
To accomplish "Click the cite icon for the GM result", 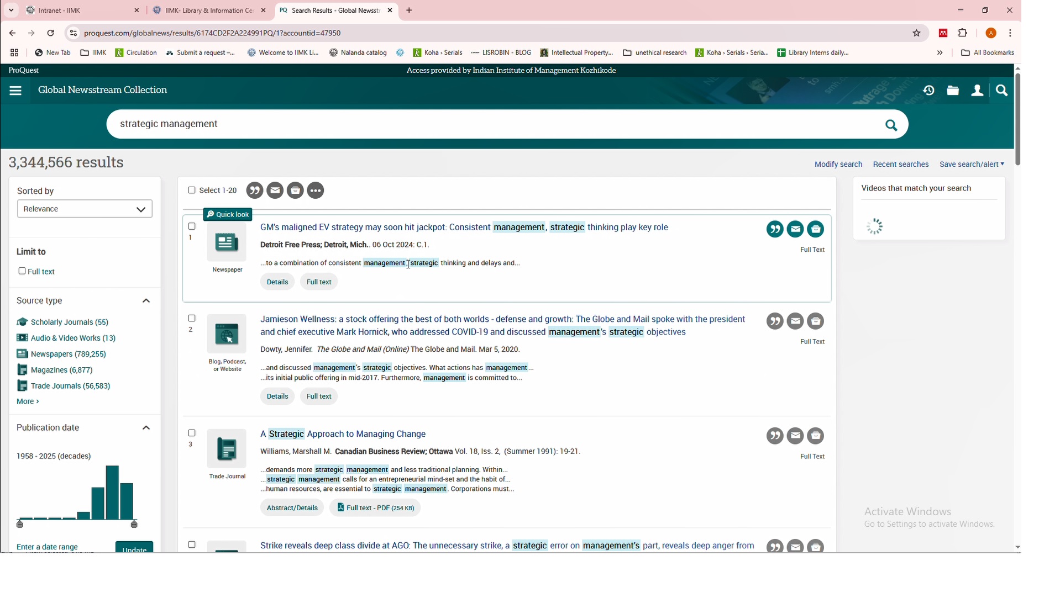I will coord(774,230).
